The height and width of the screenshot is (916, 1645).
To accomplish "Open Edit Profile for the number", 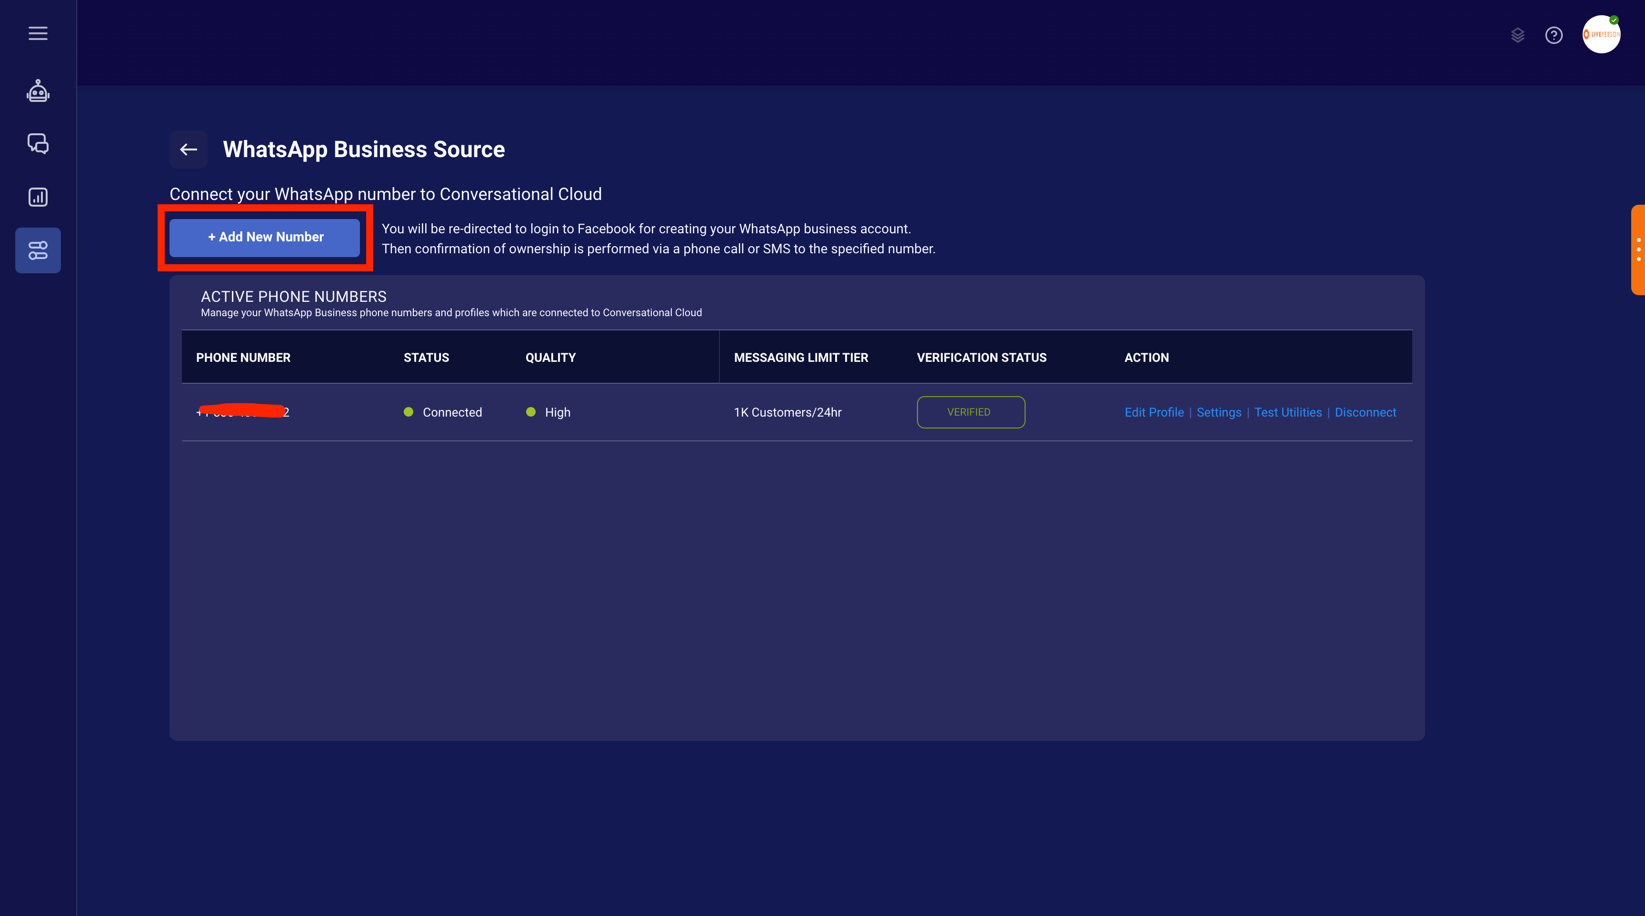I will (x=1154, y=412).
